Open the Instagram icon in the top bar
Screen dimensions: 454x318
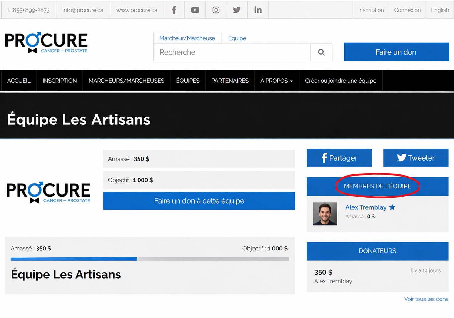[x=216, y=10]
